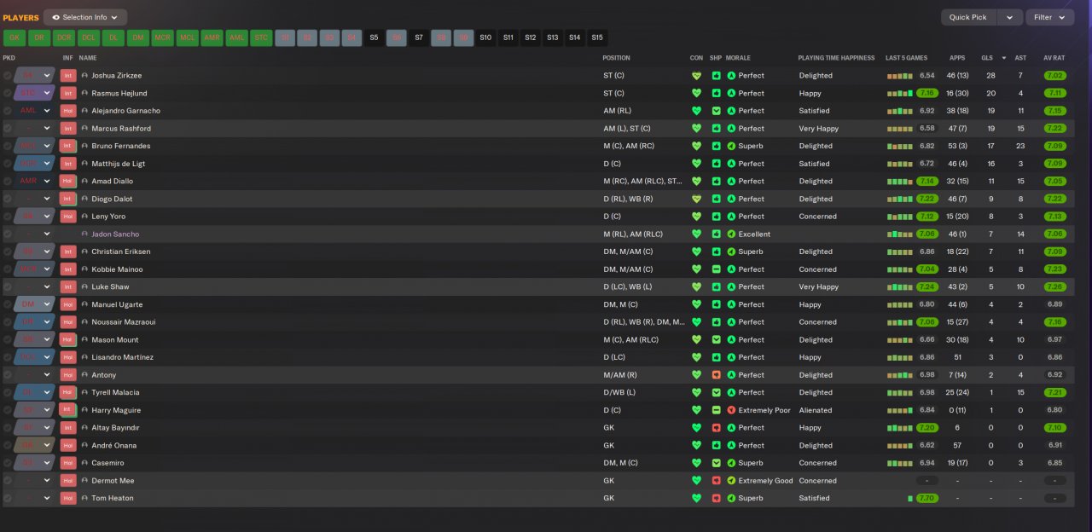
Task: Toggle the picked checkmark for Joshua Zirkzee
Action: pos(8,75)
